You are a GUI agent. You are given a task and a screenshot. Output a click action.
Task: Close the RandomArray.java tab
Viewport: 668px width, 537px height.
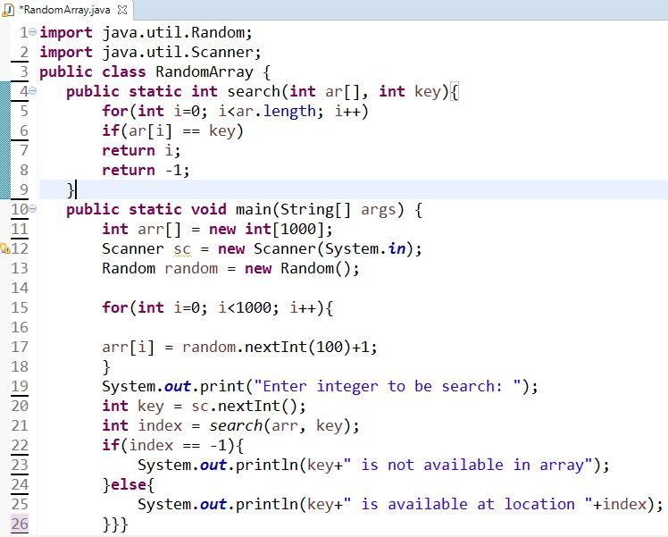pos(121,10)
